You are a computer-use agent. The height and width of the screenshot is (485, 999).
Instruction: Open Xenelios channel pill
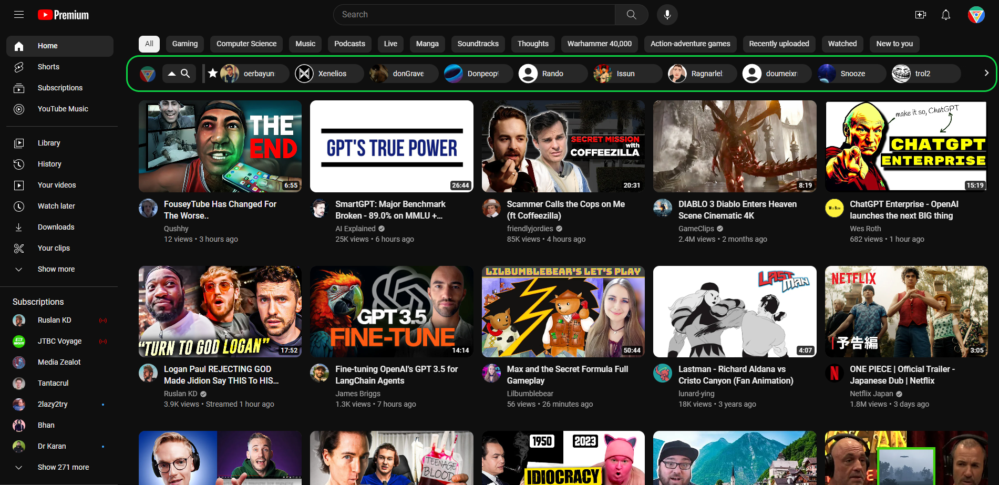(x=329, y=74)
